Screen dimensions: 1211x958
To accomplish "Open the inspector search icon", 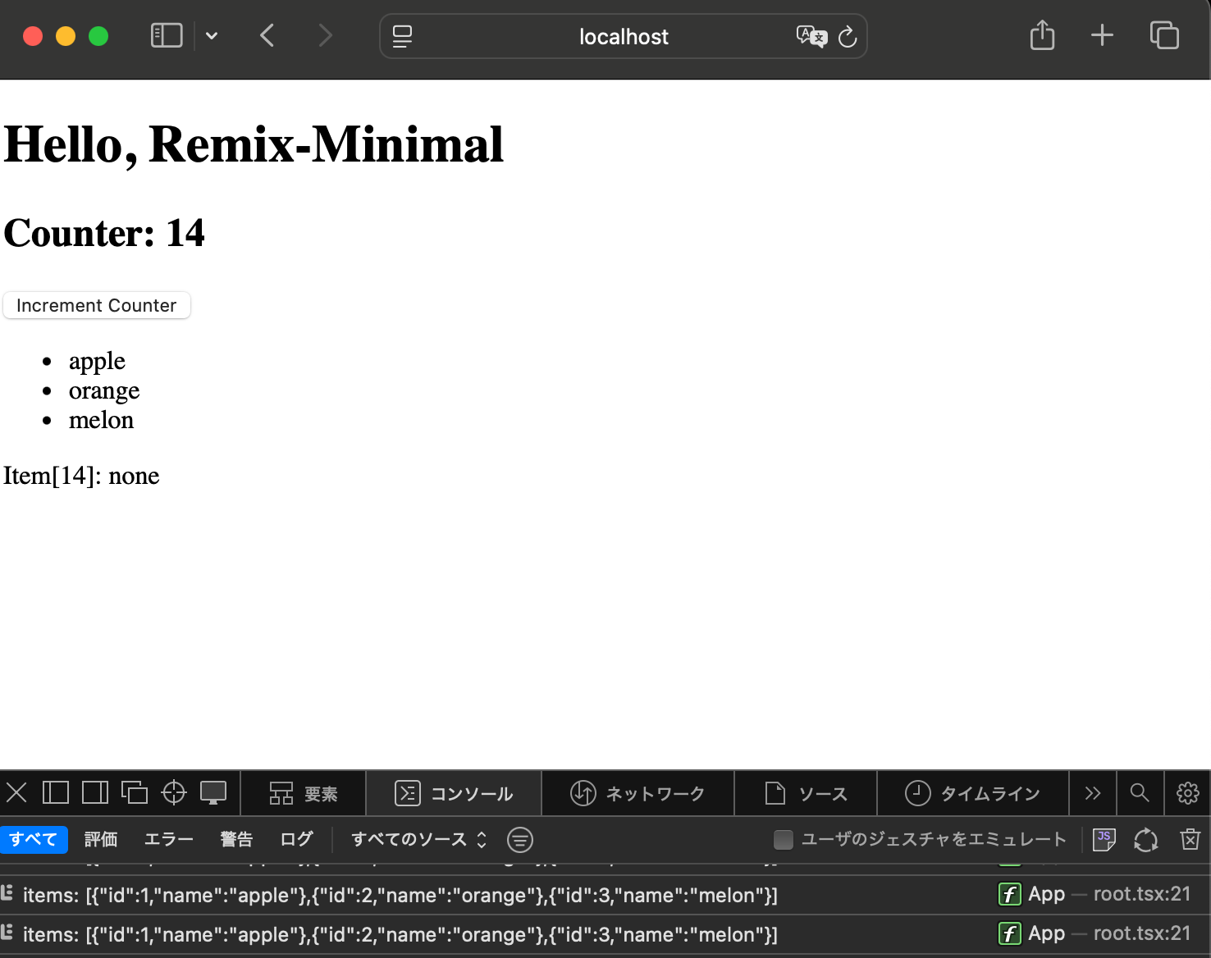I will coord(1139,792).
